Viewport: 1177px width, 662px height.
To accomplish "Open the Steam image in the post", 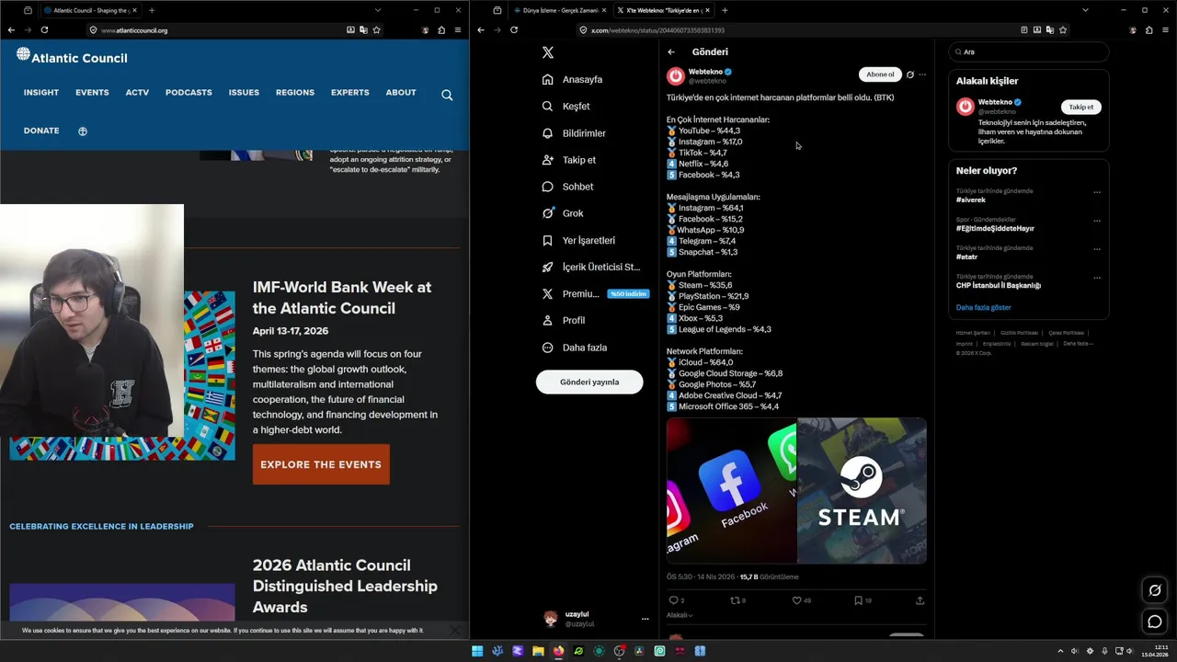I will click(x=862, y=490).
